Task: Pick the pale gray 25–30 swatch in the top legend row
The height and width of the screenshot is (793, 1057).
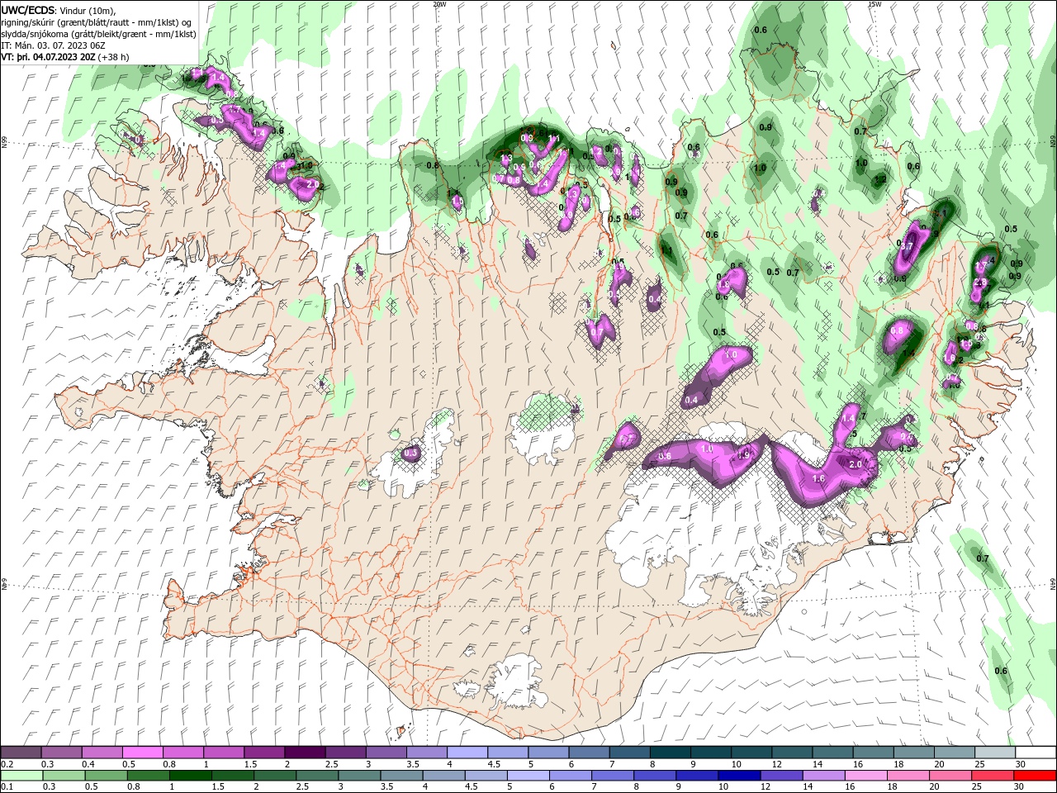Action: click(x=995, y=753)
